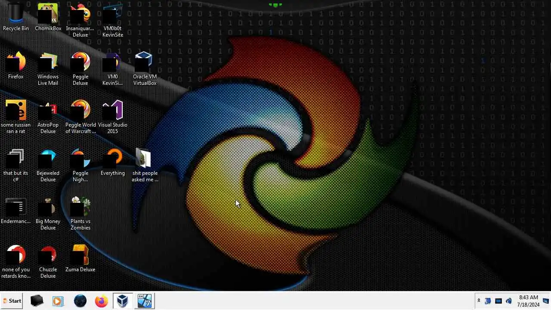Viewport: 551px width, 310px height.
Task: Open the 'shit people asked me' folder
Action: (145, 165)
